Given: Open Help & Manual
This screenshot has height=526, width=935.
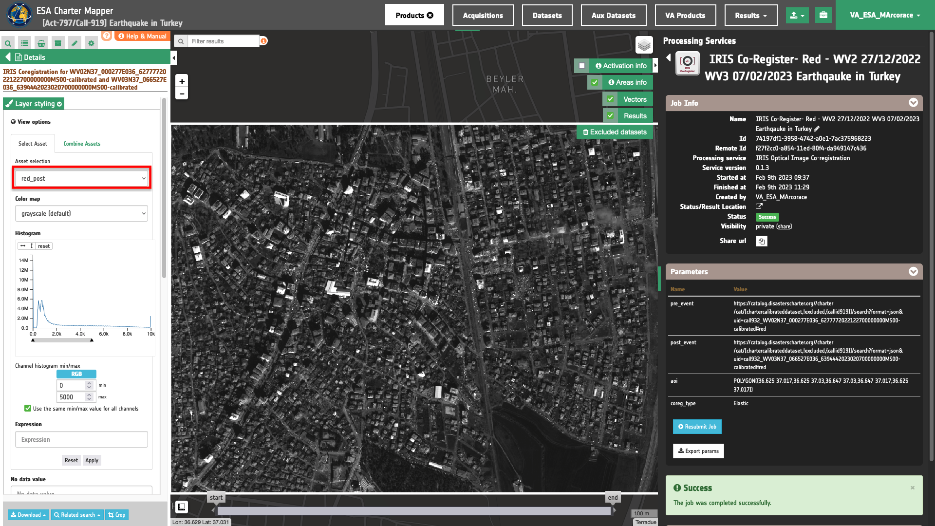Looking at the screenshot, I should (x=142, y=36).
